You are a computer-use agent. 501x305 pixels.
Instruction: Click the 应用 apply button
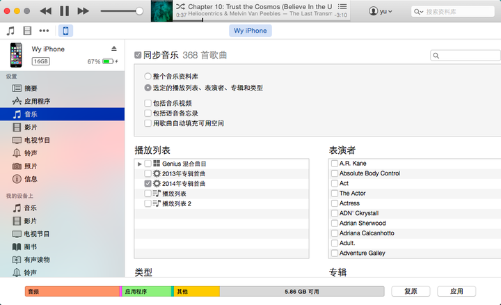456,292
